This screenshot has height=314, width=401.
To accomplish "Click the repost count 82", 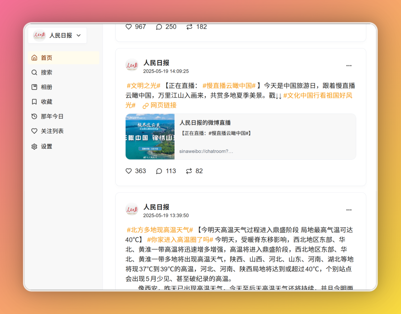I will pos(199,171).
